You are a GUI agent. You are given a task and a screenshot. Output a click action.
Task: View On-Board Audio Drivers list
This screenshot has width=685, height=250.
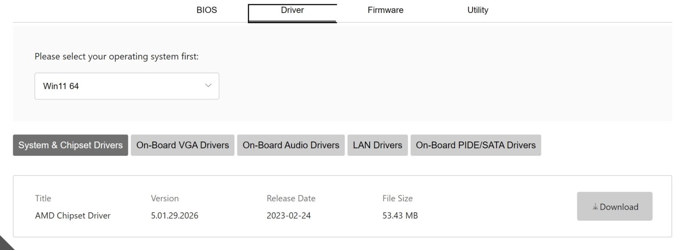click(291, 145)
